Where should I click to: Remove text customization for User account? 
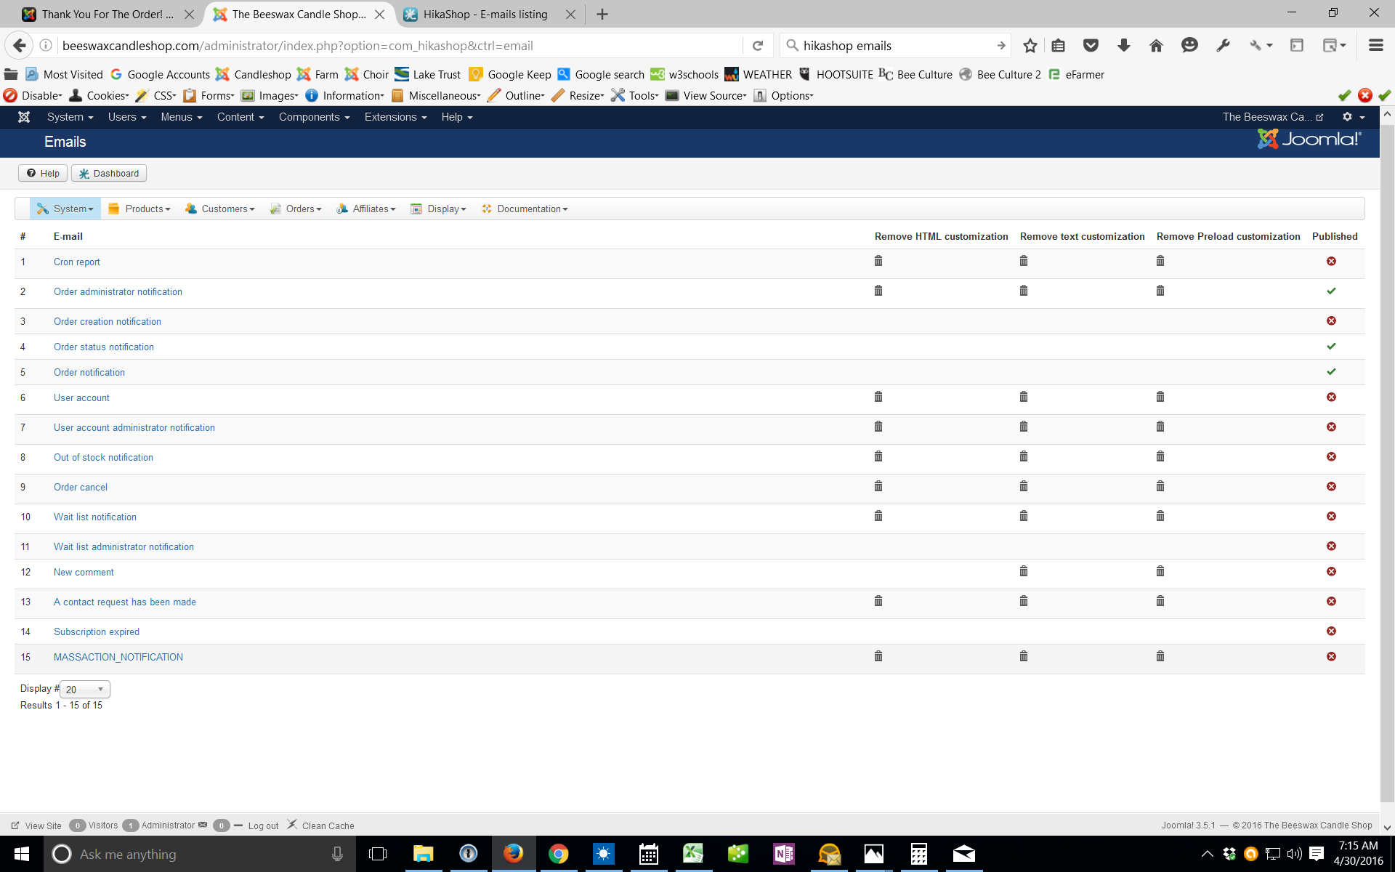(x=1023, y=397)
